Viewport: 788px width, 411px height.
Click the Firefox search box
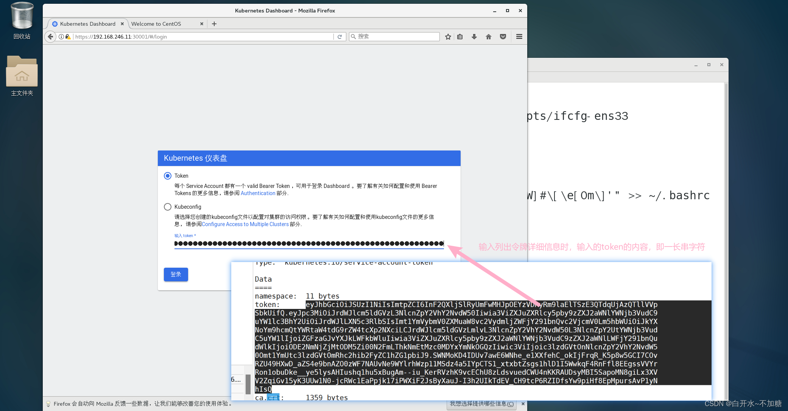[x=394, y=37]
